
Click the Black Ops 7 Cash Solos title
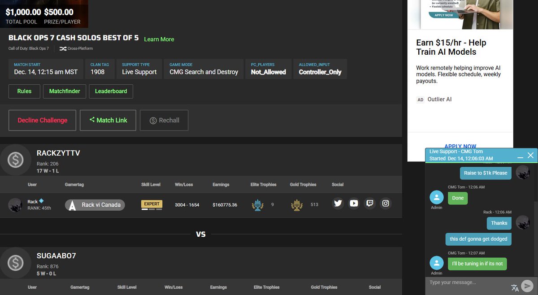coord(74,38)
